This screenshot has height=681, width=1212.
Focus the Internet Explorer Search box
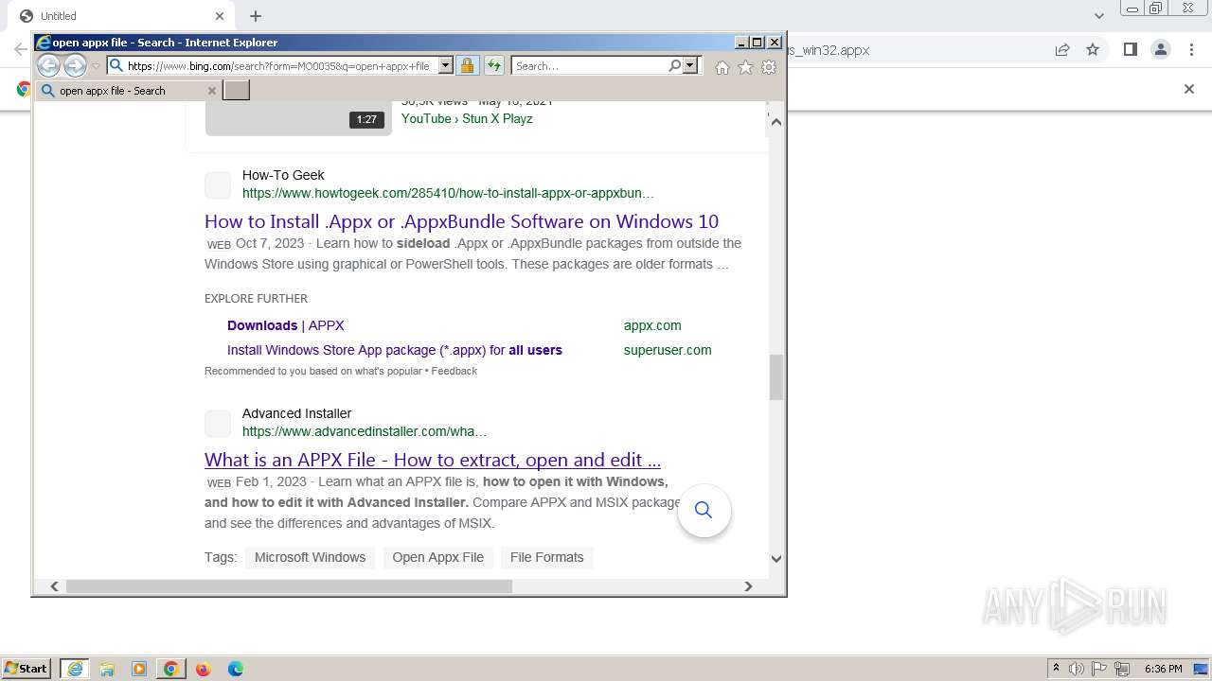(589, 66)
